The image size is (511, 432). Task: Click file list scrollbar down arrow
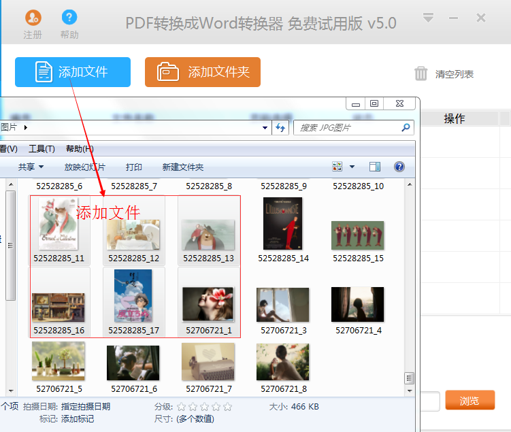click(x=410, y=391)
